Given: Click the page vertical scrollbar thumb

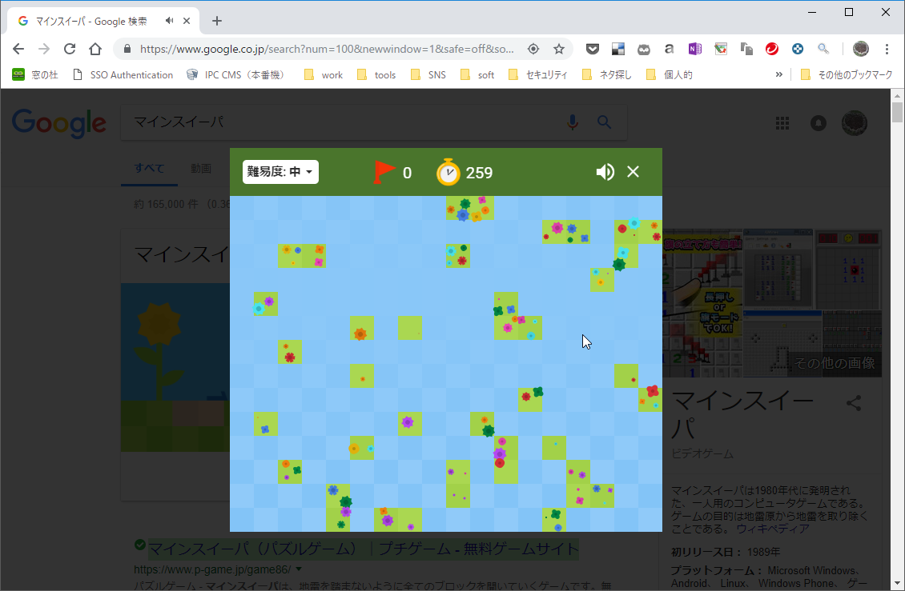Looking at the screenshot, I should click(897, 112).
